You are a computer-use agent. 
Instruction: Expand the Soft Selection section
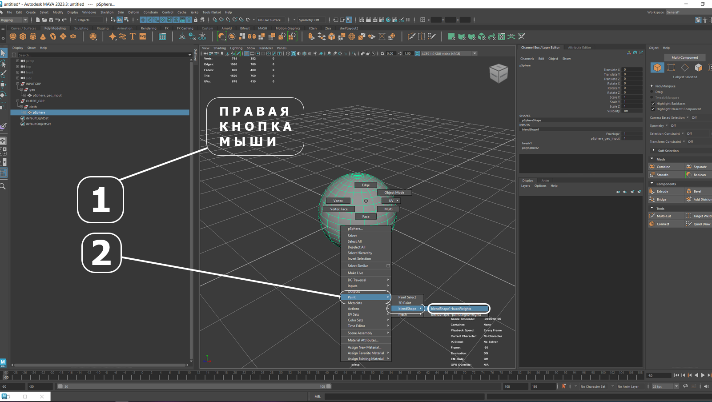pos(653,150)
